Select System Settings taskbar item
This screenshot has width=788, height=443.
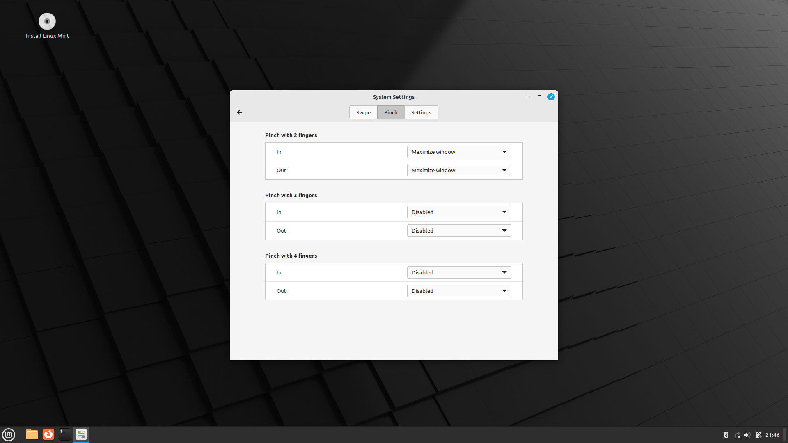pyautogui.click(x=81, y=434)
